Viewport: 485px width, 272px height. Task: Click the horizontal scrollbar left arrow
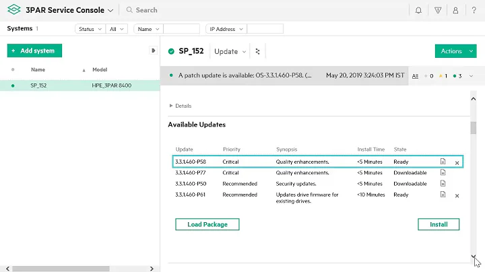pyautogui.click(x=7, y=269)
